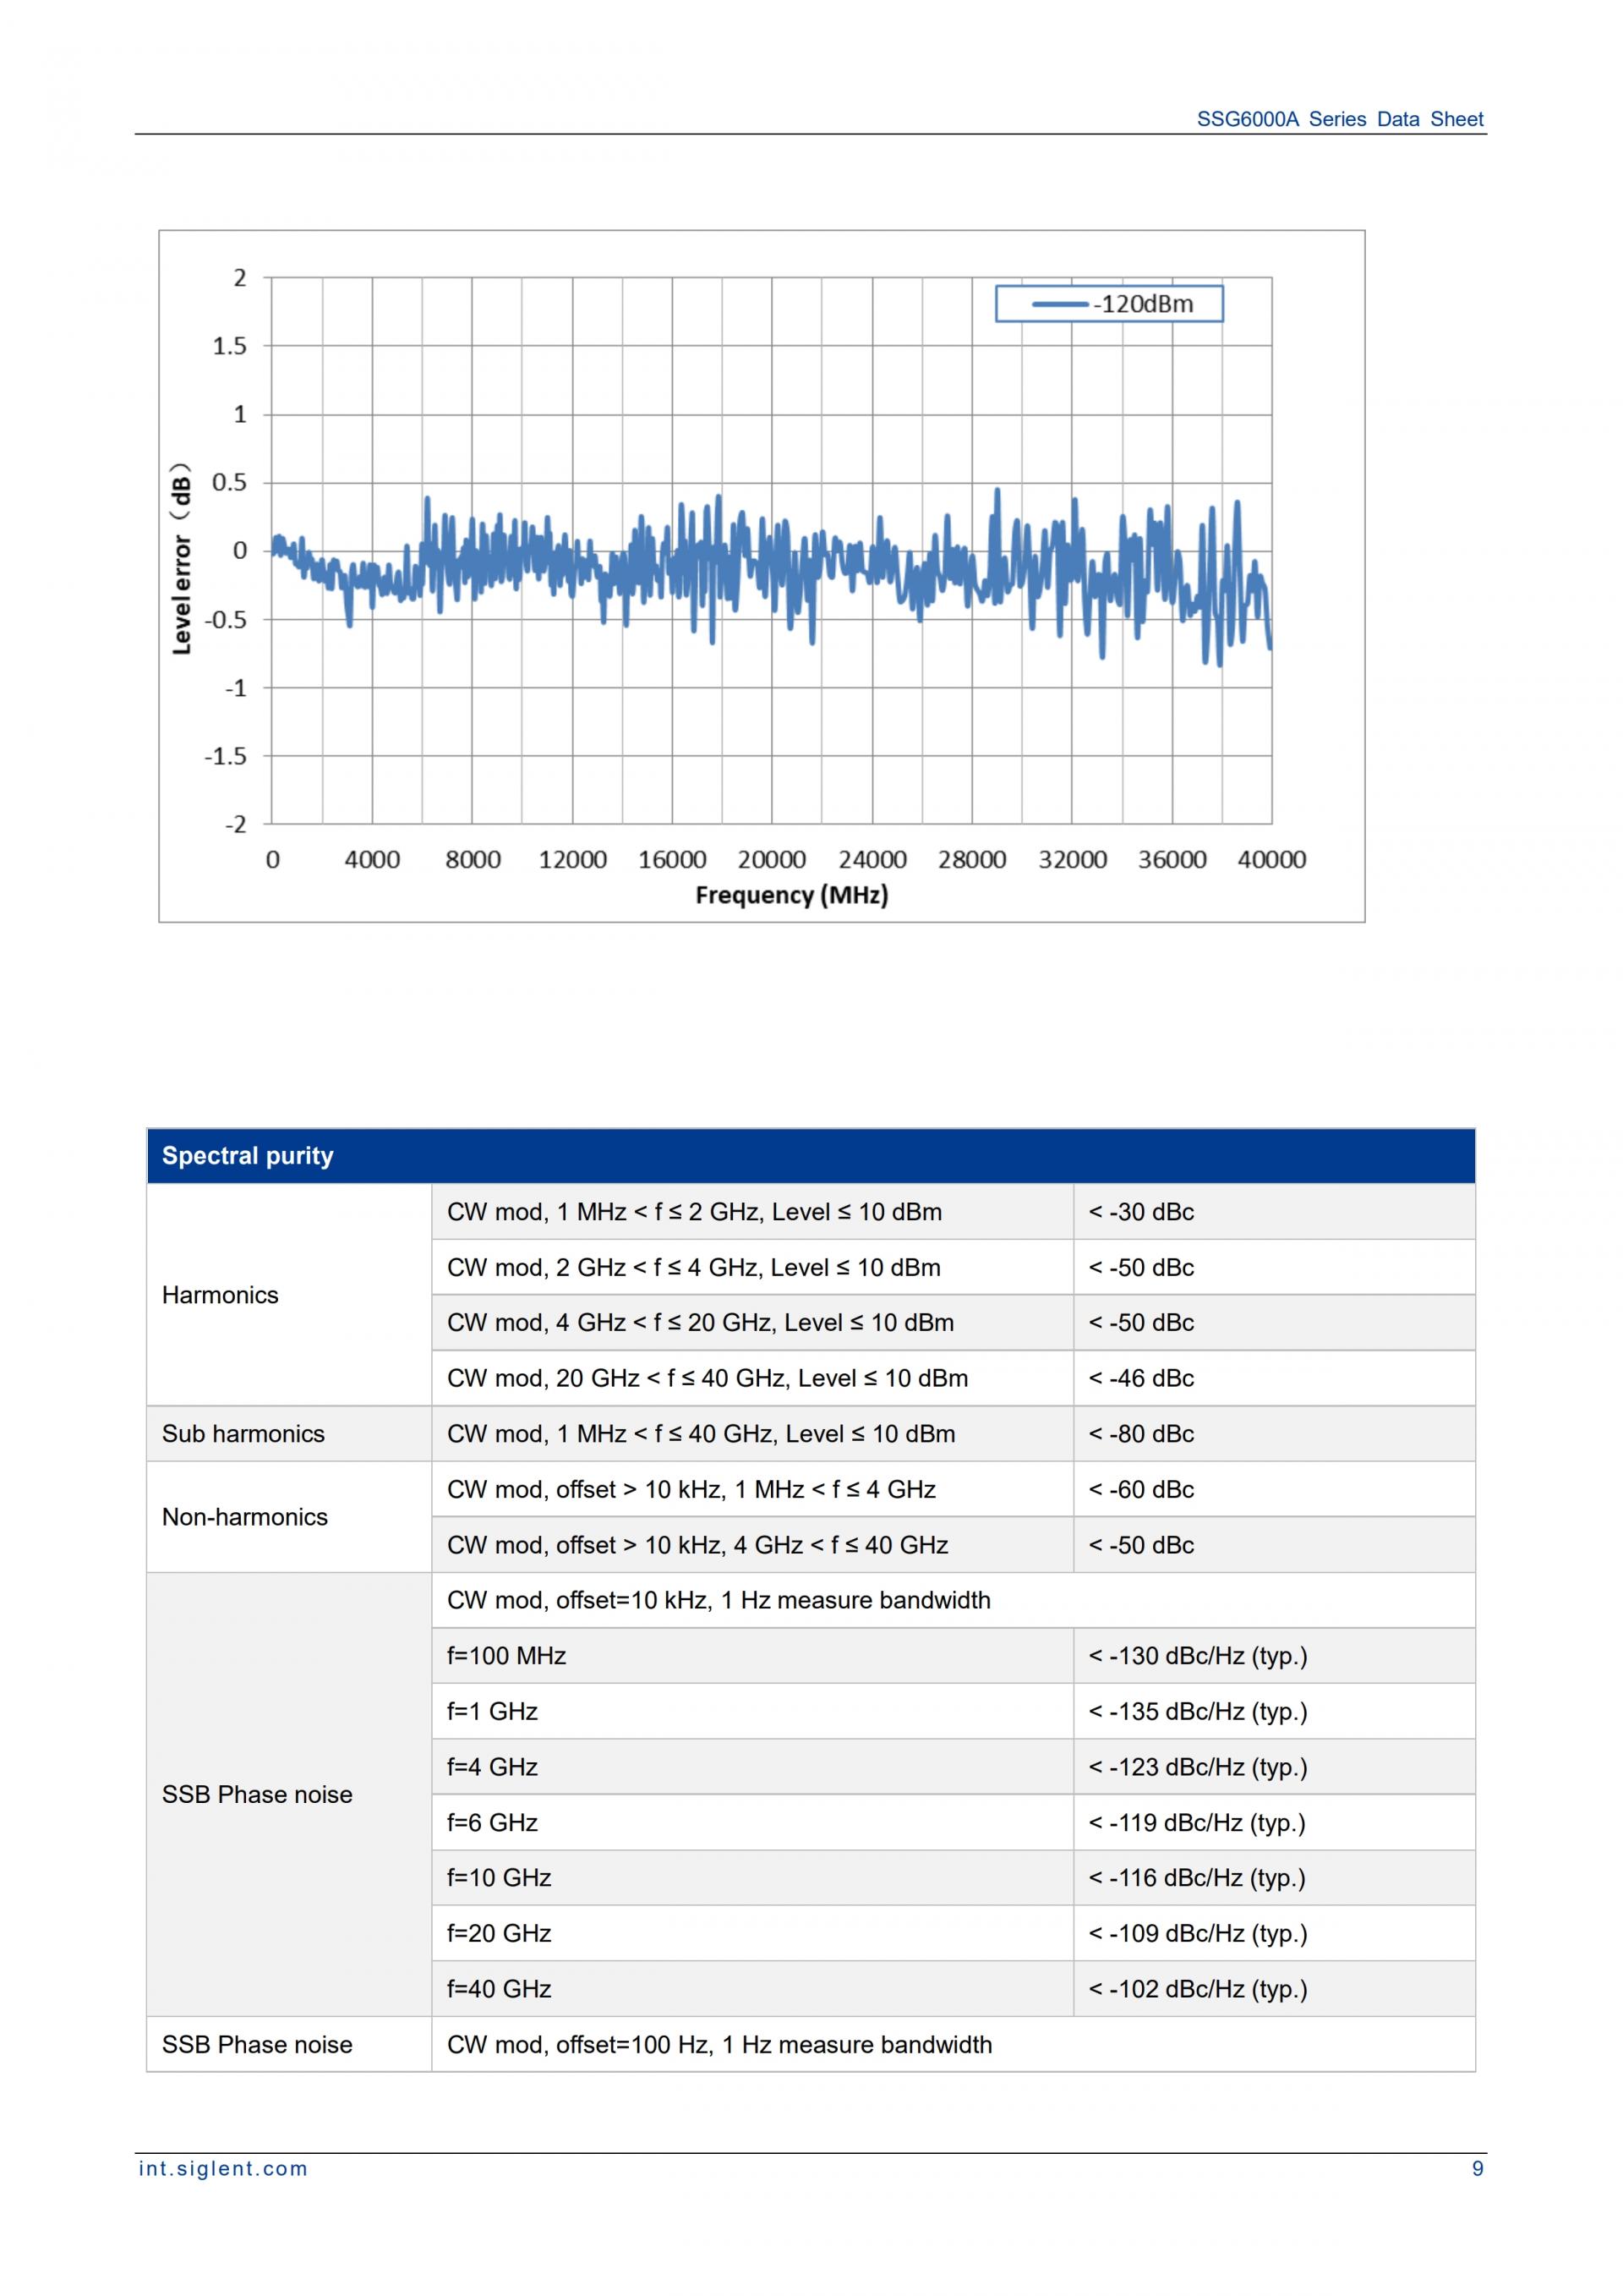The width and height of the screenshot is (1623, 2296).
Task: Click the < -46 dBc value cell
Action: 1141,1378
